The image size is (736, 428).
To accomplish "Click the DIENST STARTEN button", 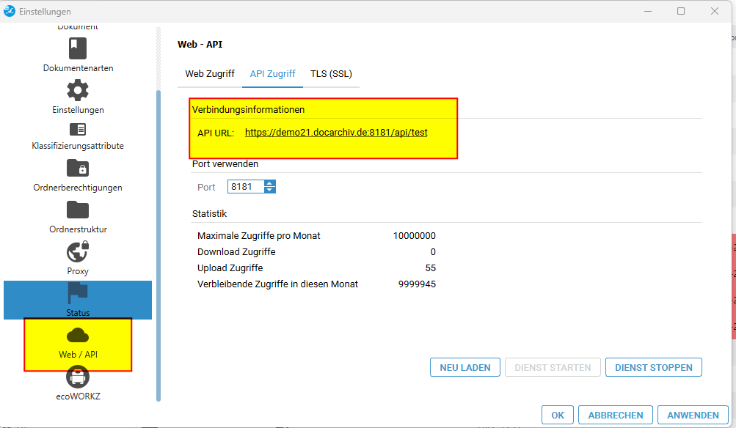I will click(x=553, y=367).
